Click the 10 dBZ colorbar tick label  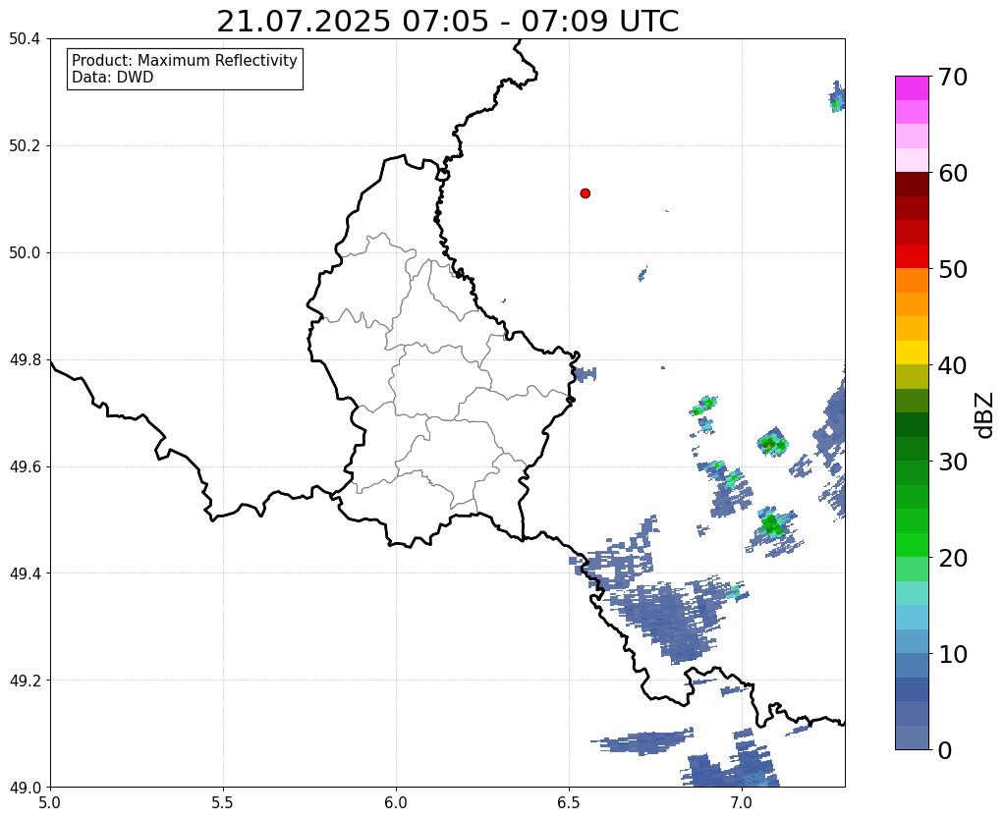(x=952, y=654)
